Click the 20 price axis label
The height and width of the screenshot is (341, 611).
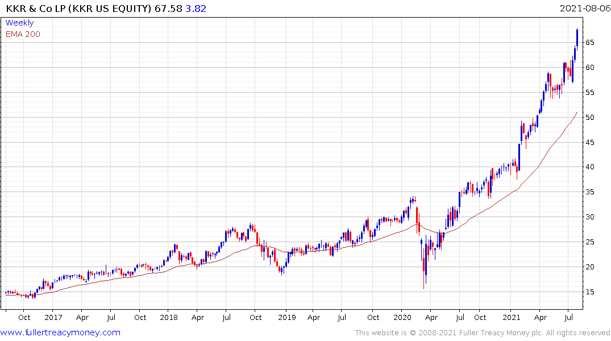point(589,267)
